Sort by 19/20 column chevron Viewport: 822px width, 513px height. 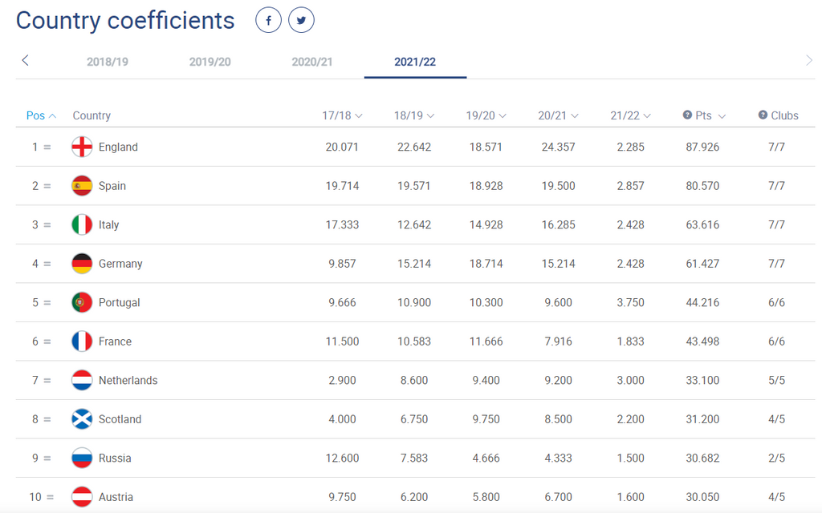coord(503,115)
